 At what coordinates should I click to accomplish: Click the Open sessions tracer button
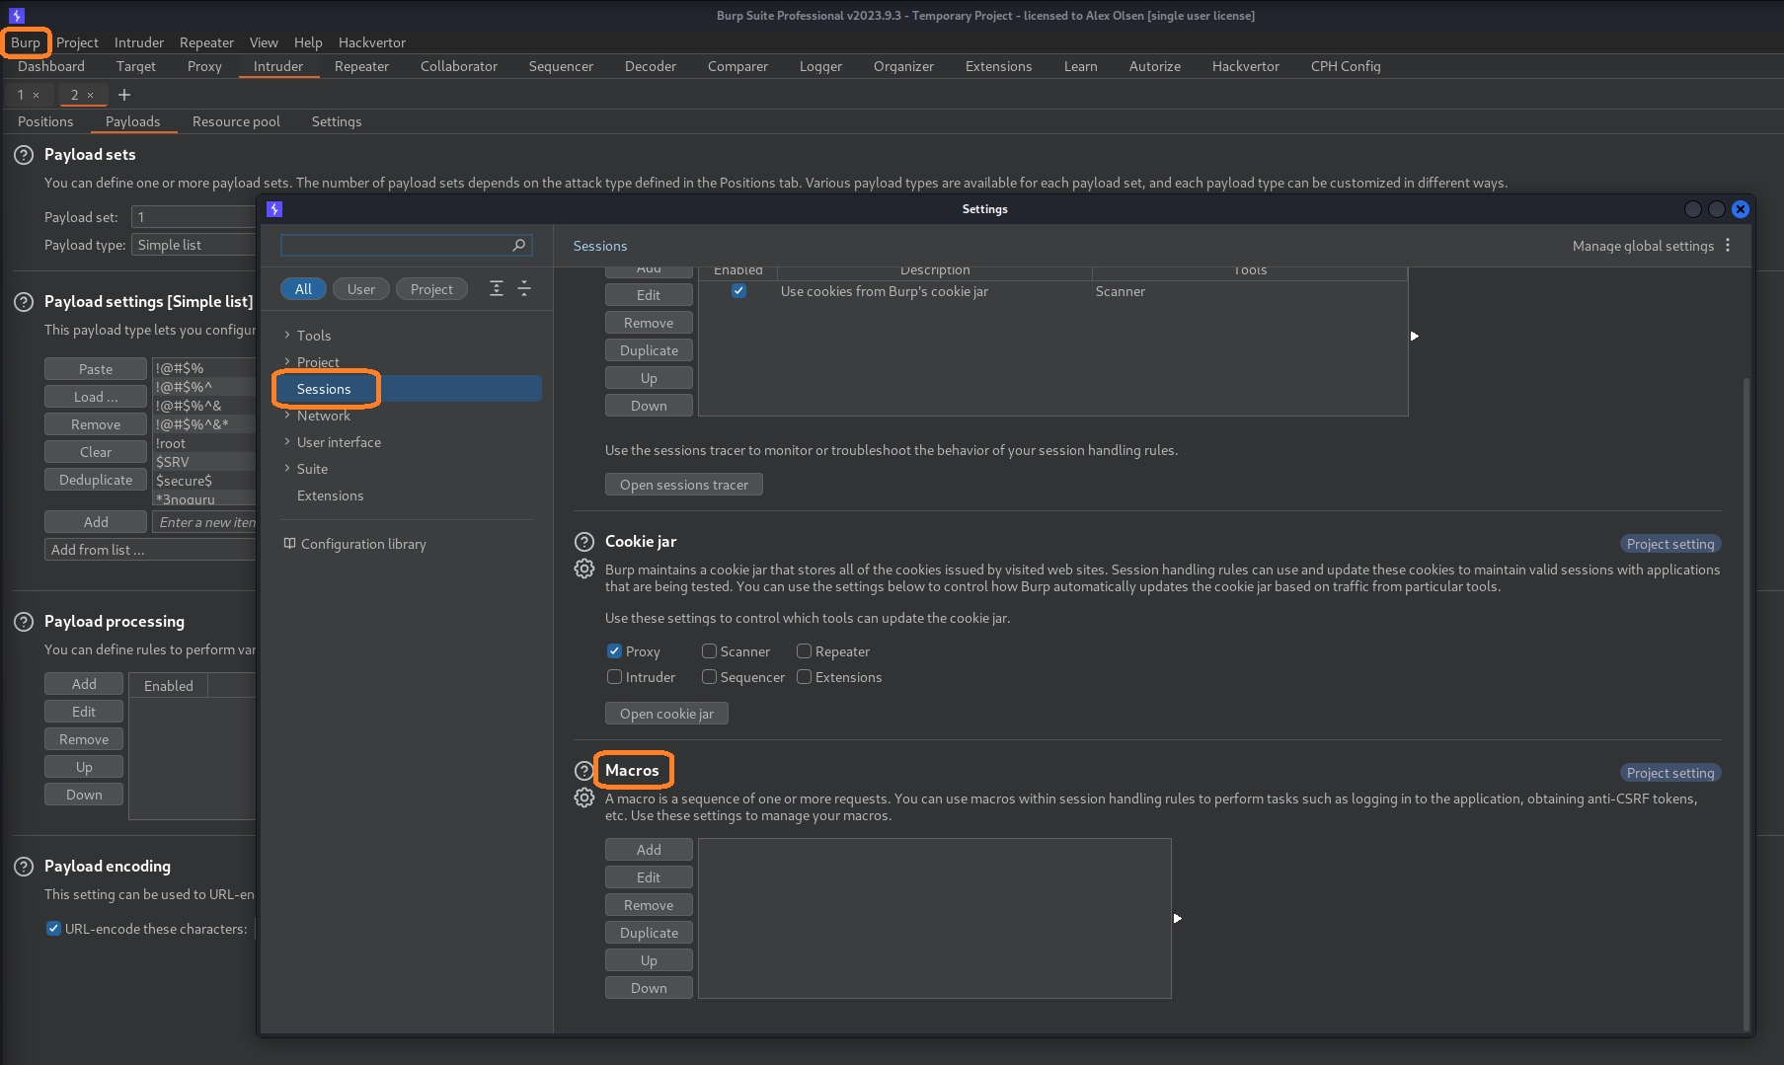coord(683,484)
